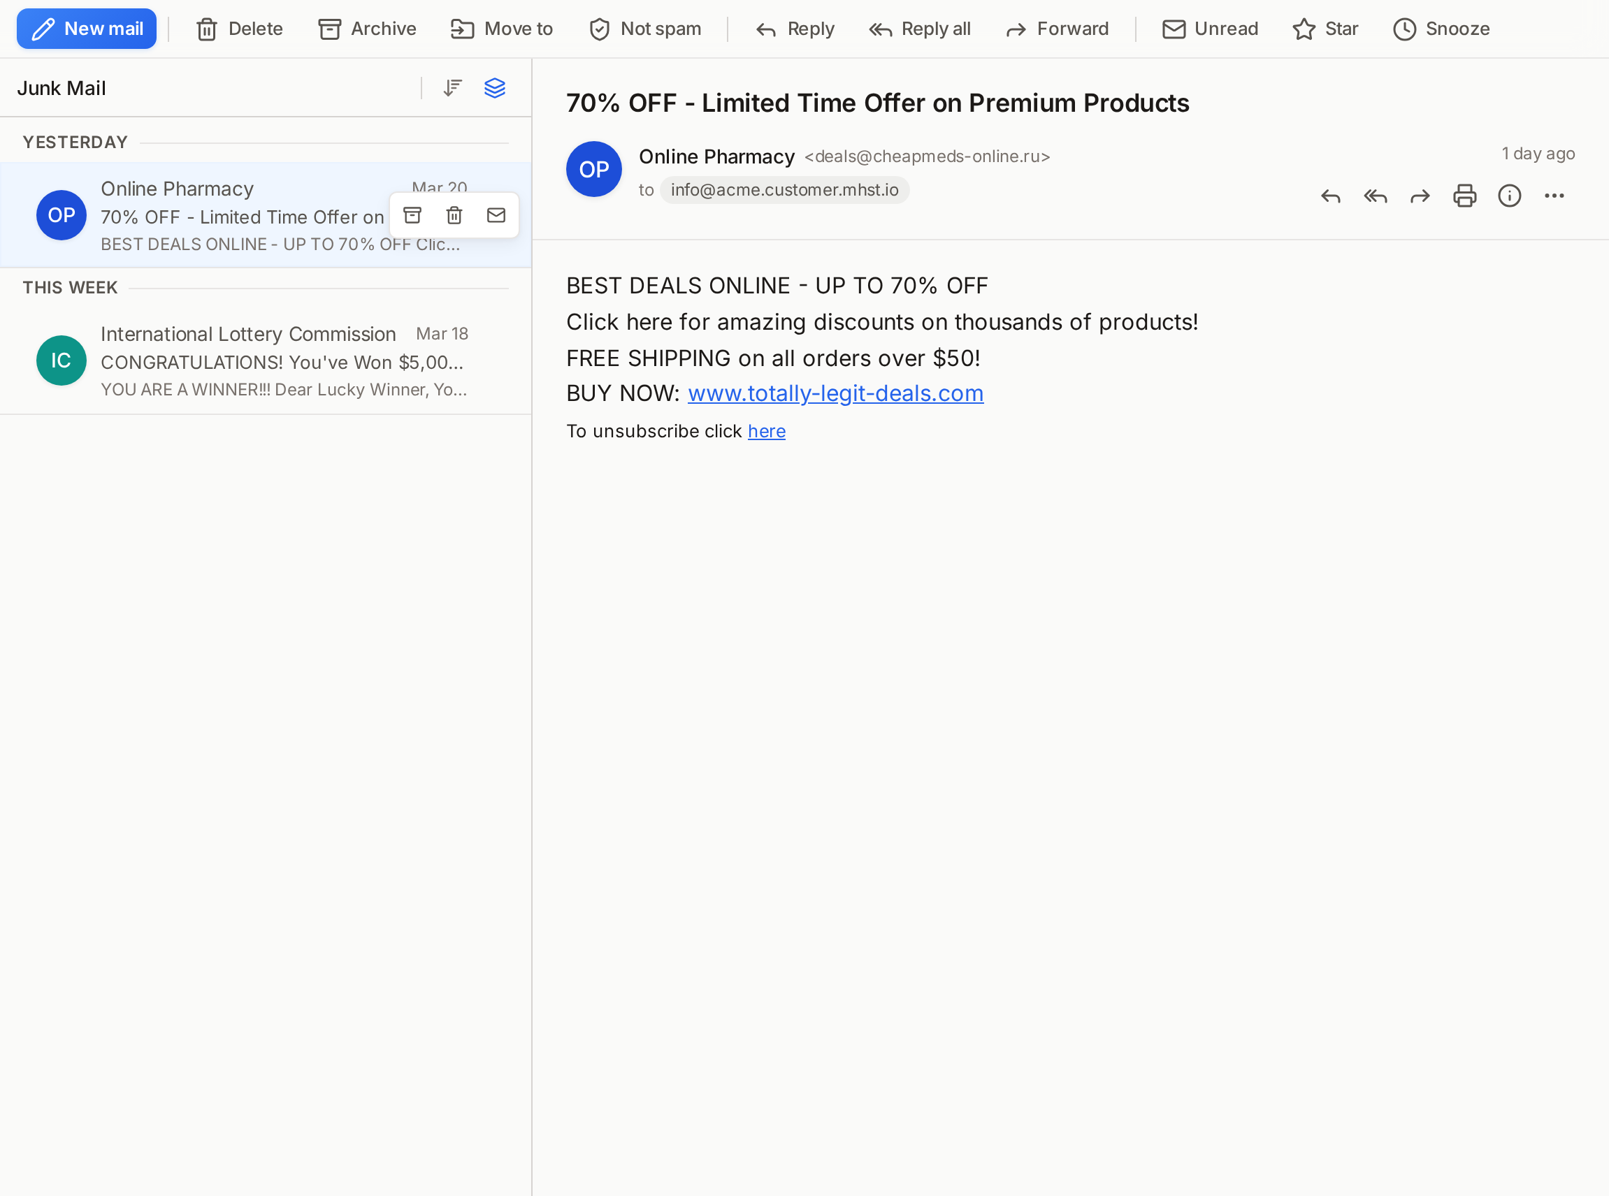
Task: Click the unsubscribe here link
Action: [766, 431]
